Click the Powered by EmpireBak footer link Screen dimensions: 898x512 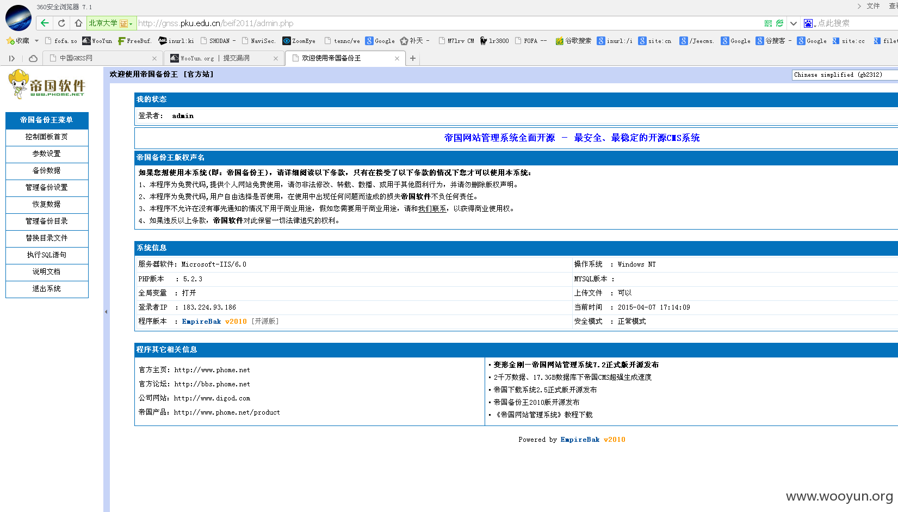point(593,440)
